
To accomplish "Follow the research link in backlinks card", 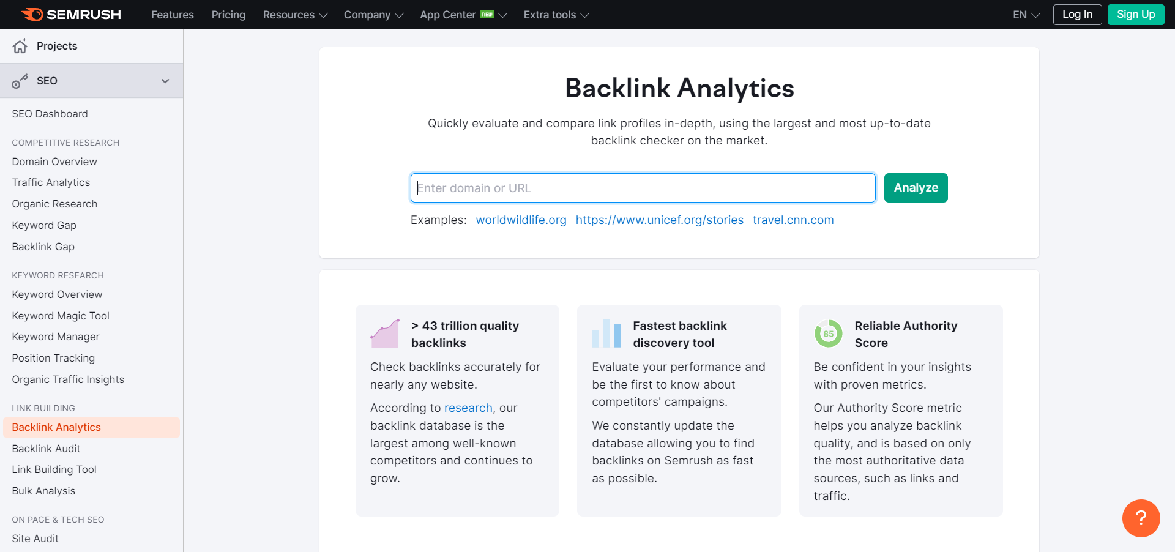I will [x=468, y=408].
